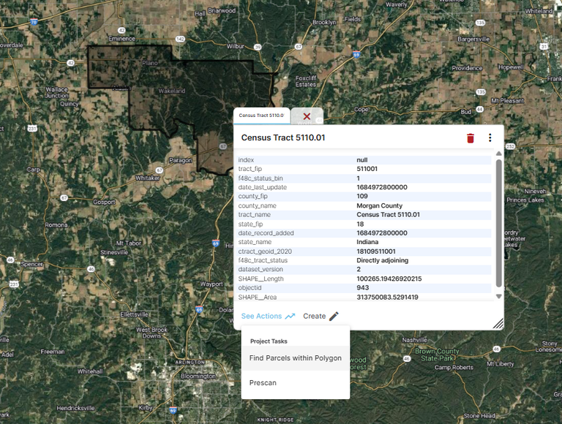Click the Spencer town label on map

pyautogui.click(x=31, y=264)
